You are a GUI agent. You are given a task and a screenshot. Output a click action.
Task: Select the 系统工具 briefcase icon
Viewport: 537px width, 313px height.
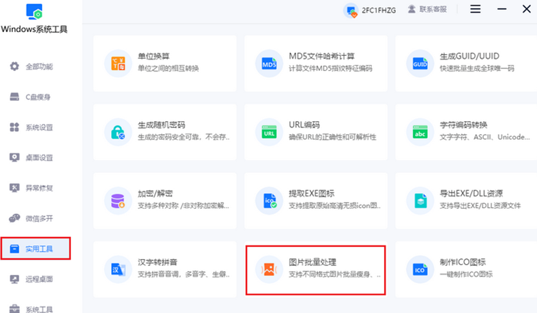(x=14, y=309)
